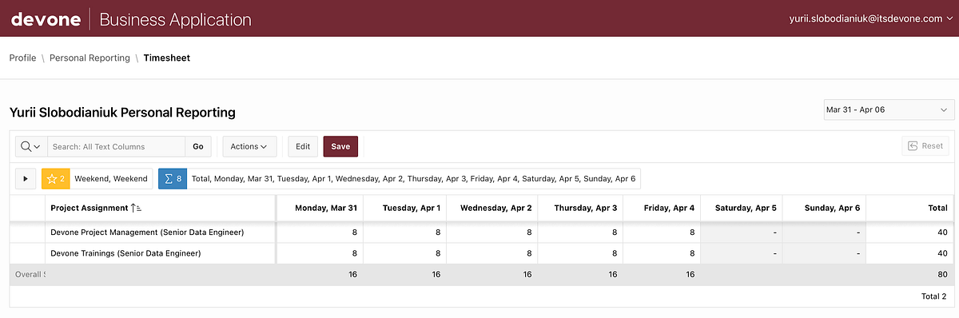Expand report settings with the triangle arrow
Image resolution: width=959 pixels, height=318 pixels.
pyautogui.click(x=26, y=178)
